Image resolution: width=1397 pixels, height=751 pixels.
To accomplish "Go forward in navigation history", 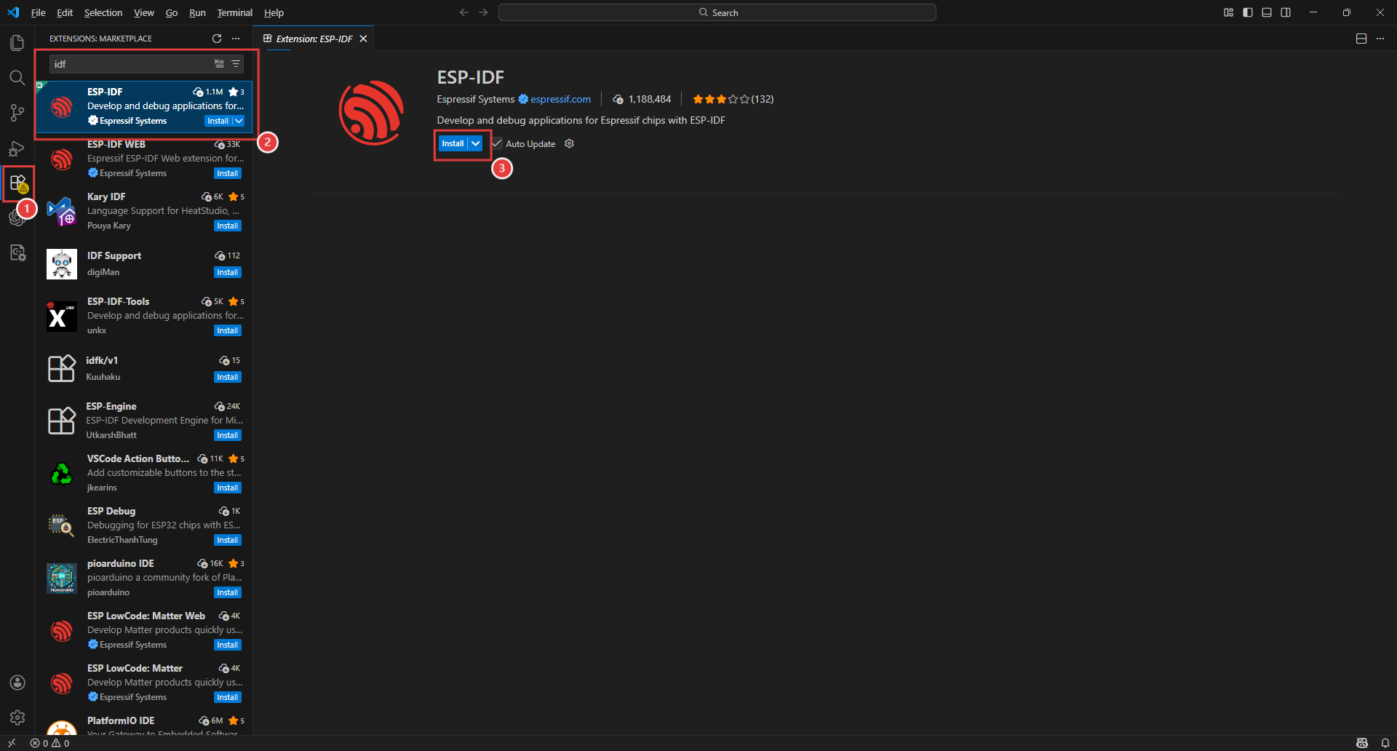I will click(483, 12).
